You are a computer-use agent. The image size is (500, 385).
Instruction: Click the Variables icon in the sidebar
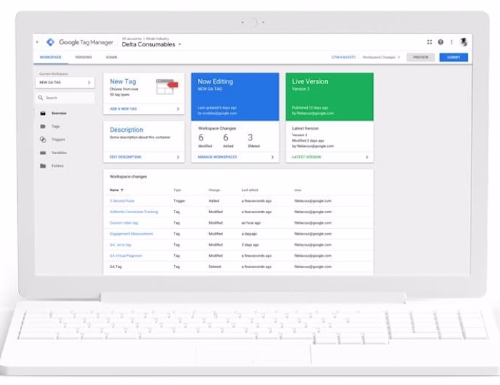pos(43,153)
